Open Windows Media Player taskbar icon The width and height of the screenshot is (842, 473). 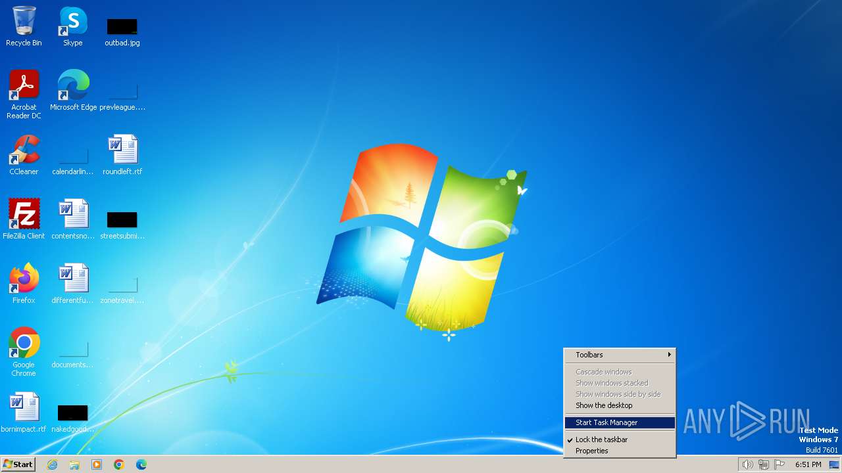[x=97, y=464]
